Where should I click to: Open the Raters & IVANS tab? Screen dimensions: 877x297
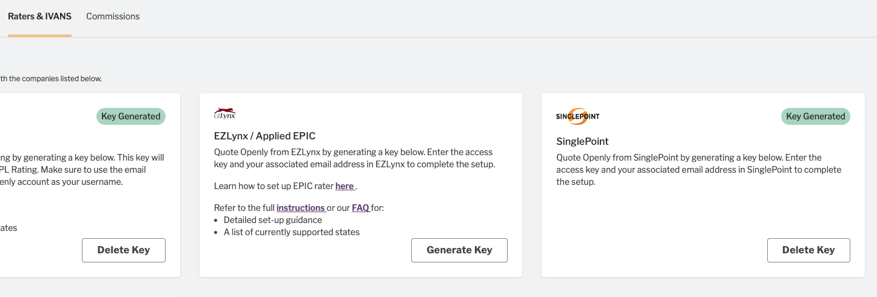tap(39, 16)
